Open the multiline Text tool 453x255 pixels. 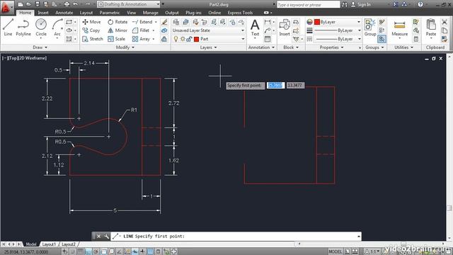coord(255,27)
